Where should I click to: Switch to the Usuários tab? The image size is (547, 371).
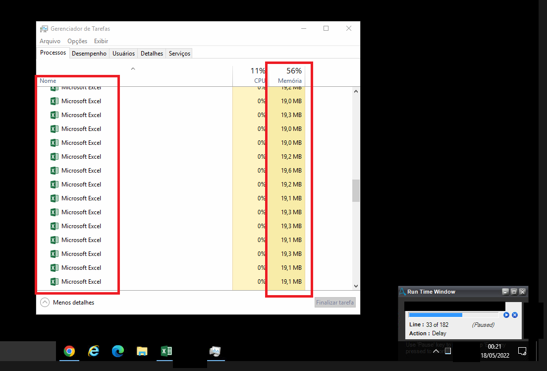tap(123, 54)
